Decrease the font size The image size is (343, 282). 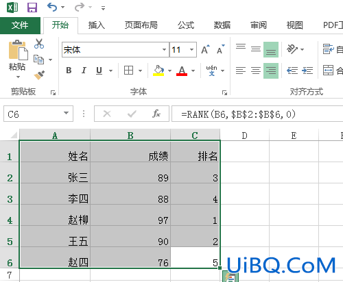point(221,49)
